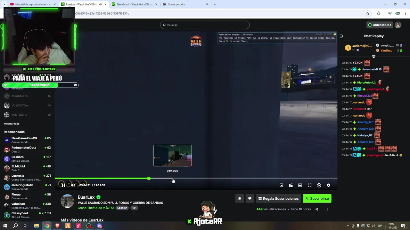Open Lornexia recommended channel
The height and width of the screenshot is (230, 410).
pos(27,178)
